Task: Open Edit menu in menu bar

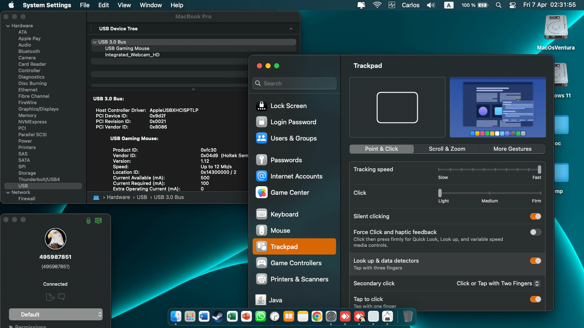Action: tap(103, 5)
